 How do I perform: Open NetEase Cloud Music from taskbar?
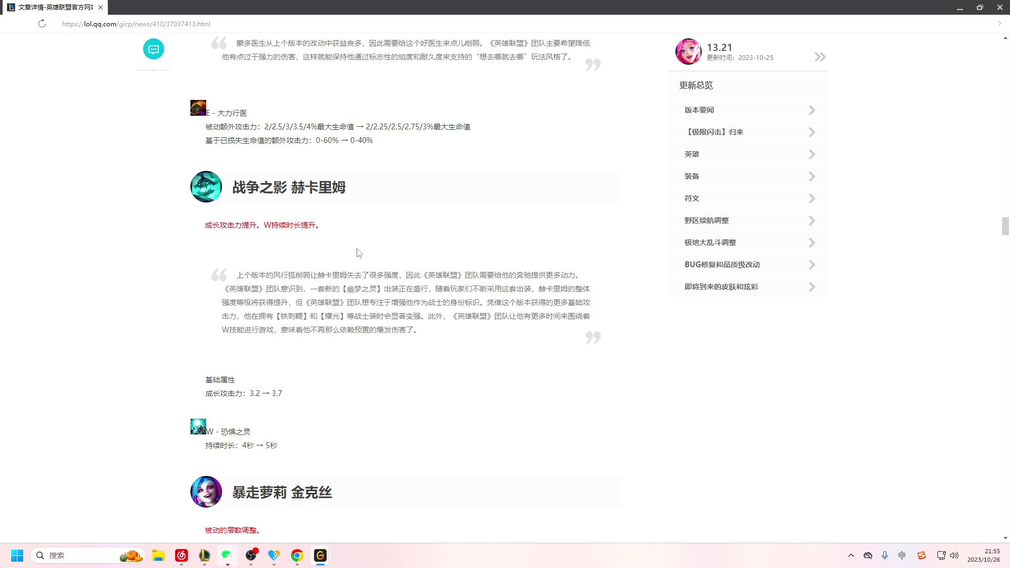pos(181,555)
